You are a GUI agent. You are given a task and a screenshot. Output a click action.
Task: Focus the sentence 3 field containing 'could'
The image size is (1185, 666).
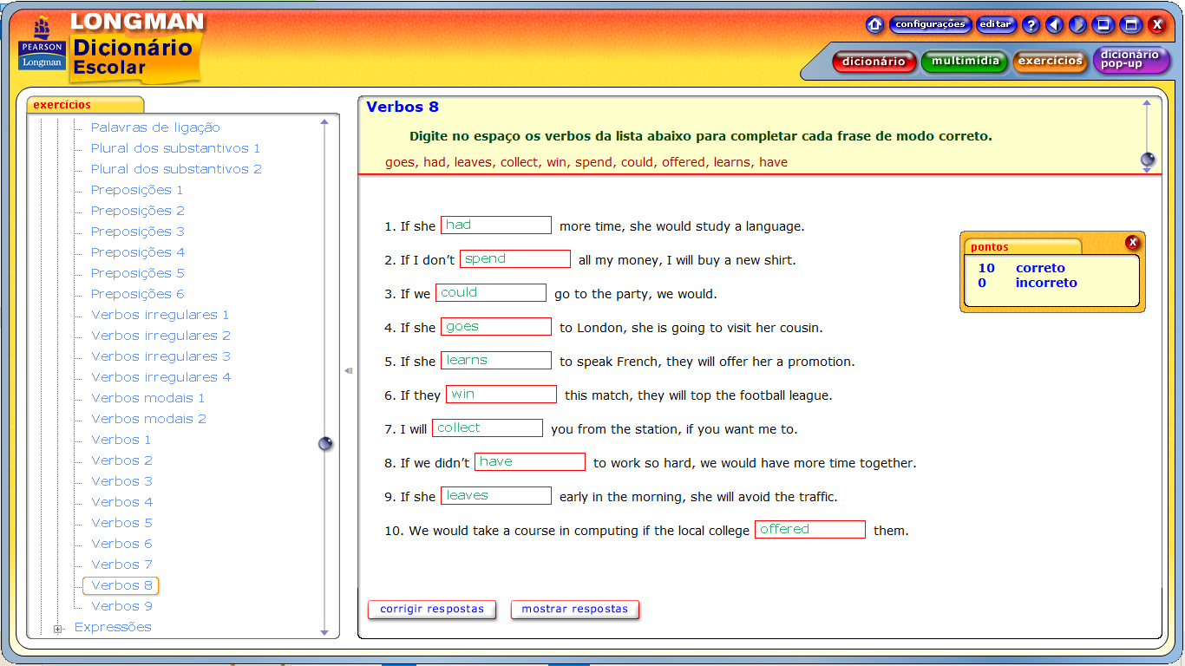491,293
